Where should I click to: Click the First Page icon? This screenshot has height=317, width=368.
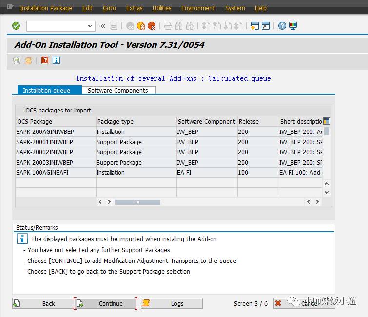pos(206,26)
